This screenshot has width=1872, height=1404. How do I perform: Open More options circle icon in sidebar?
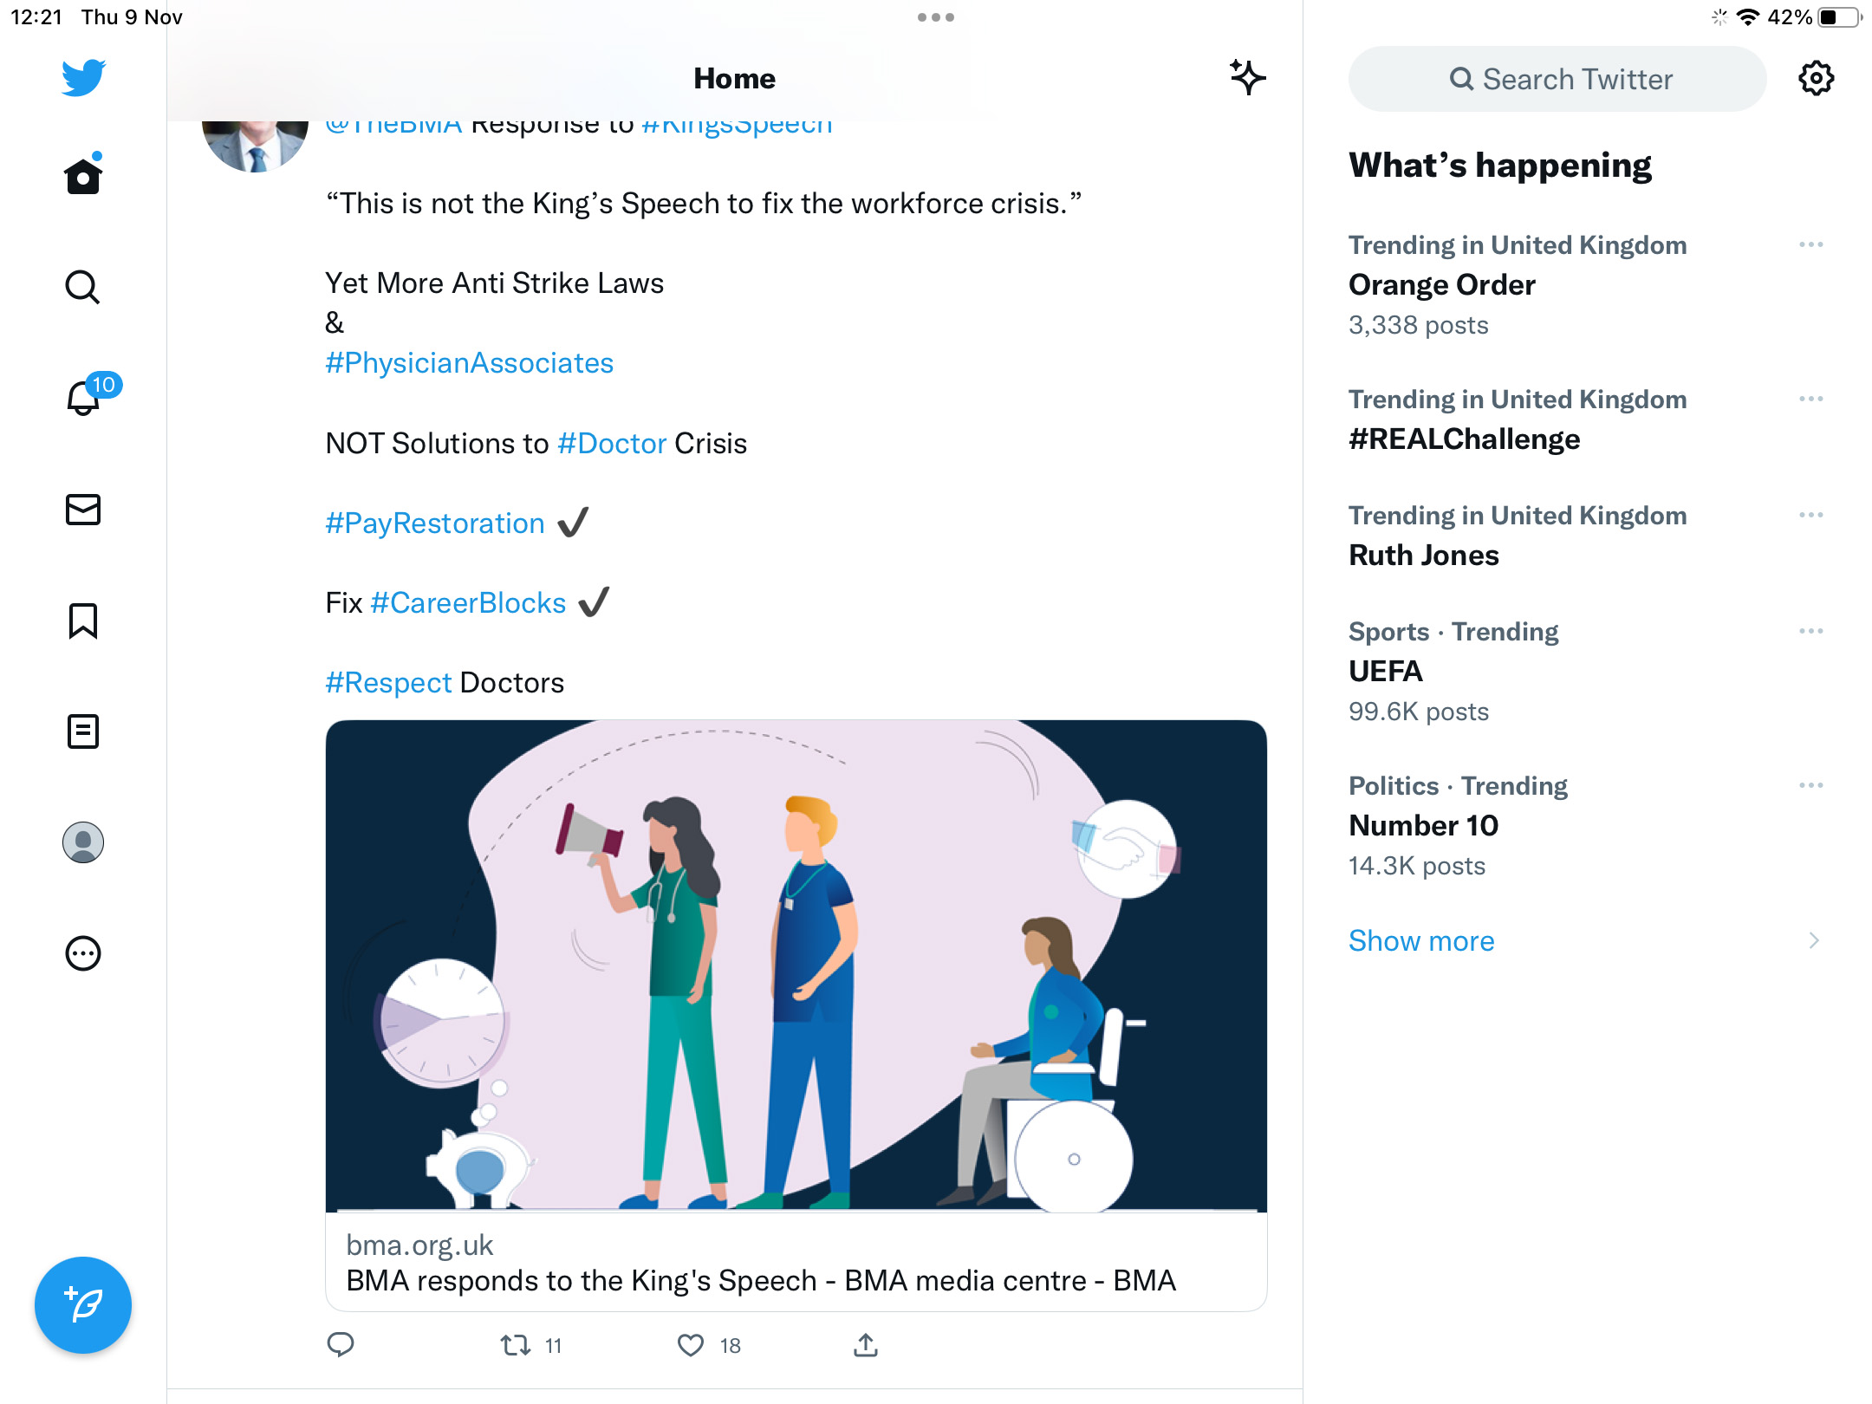83,953
